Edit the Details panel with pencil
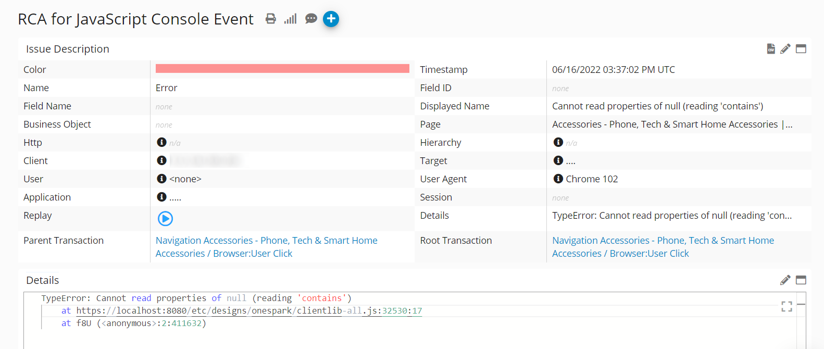 click(785, 280)
